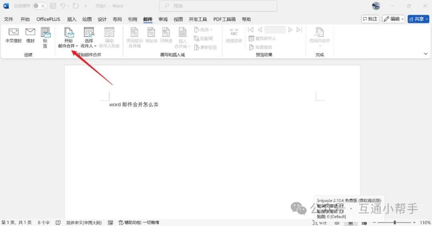Image resolution: width=432 pixels, height=226 pixels.
Task: Click the macro recording icon in status bar
Action: pos(110,222)
